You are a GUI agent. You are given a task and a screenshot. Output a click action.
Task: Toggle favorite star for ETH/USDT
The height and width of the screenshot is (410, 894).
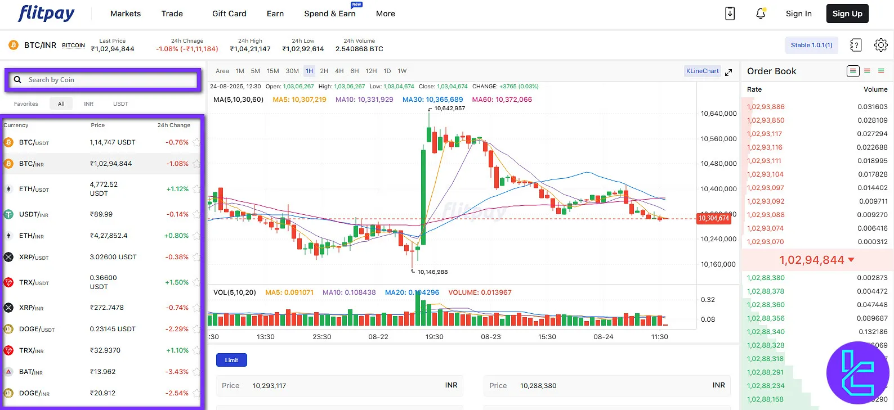[x=196, y=189]
